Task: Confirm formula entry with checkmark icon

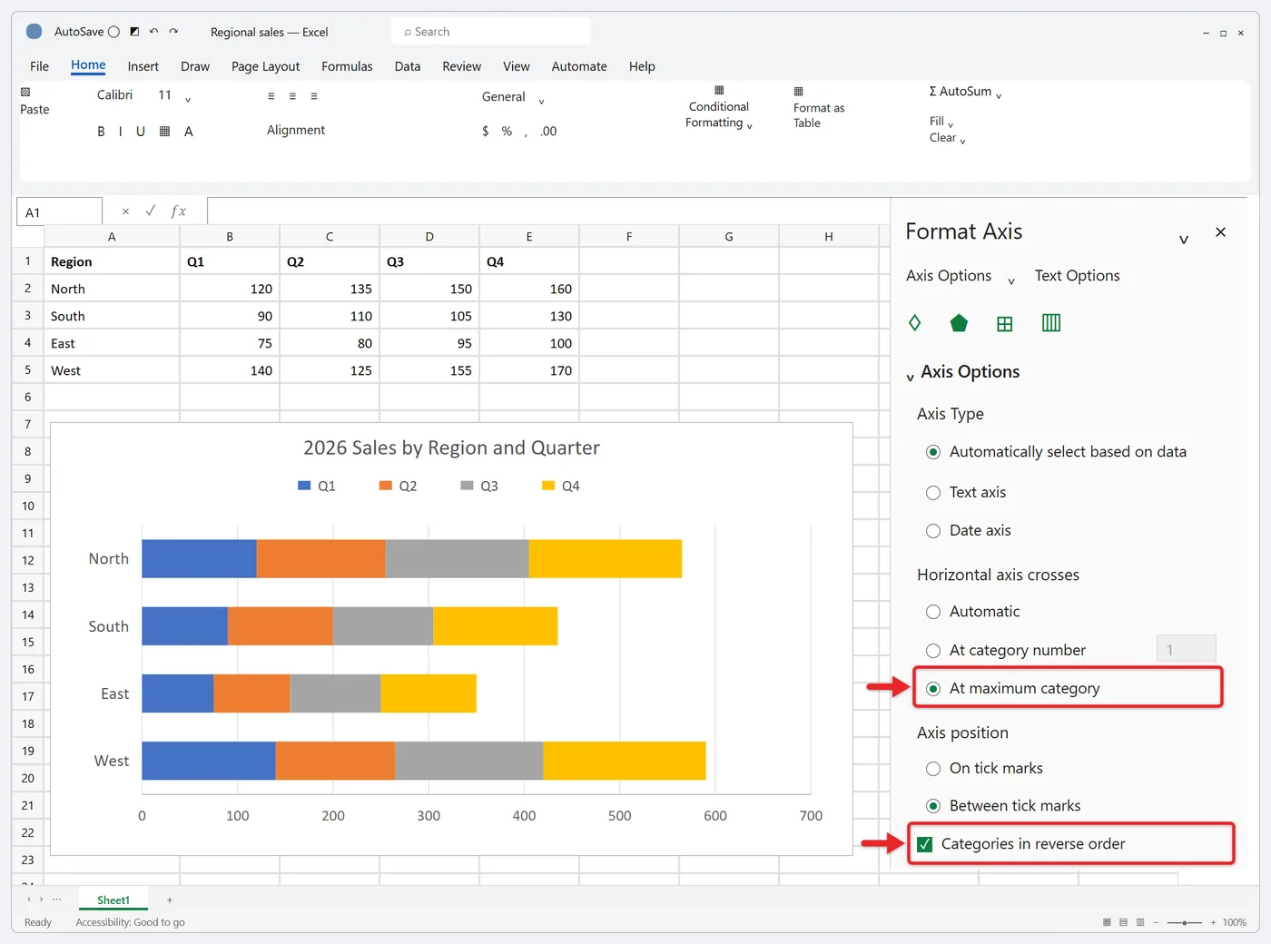Action: (x=150, y=211)
